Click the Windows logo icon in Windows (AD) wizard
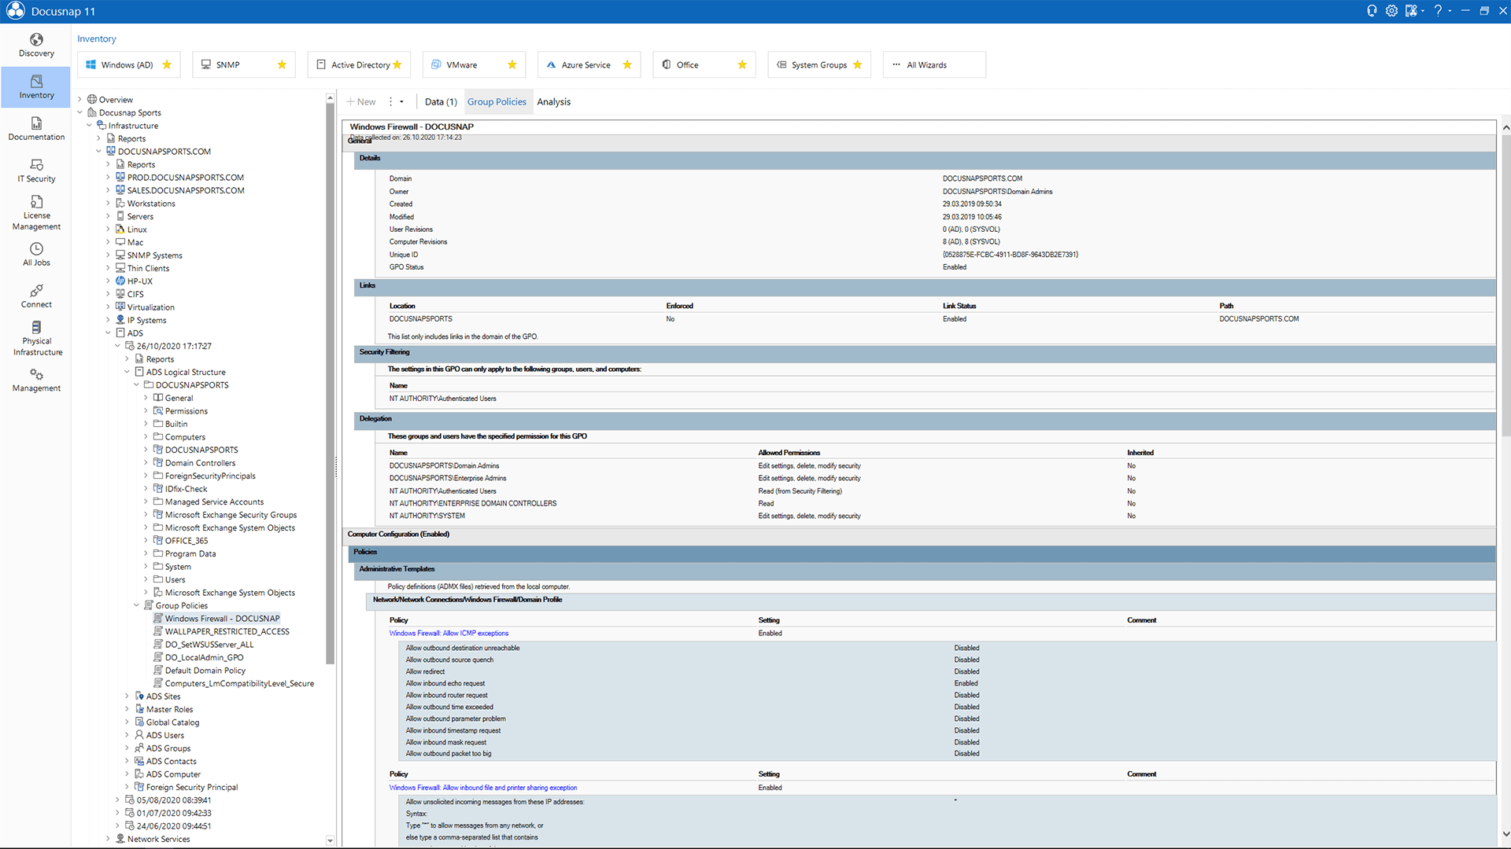 [91, 65]
